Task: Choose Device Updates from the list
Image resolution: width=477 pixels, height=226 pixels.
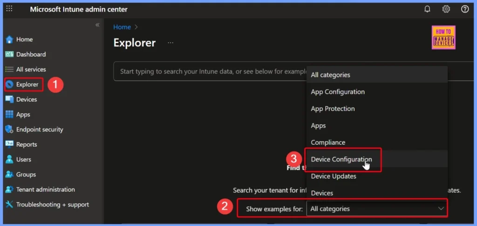Action: 377,176
